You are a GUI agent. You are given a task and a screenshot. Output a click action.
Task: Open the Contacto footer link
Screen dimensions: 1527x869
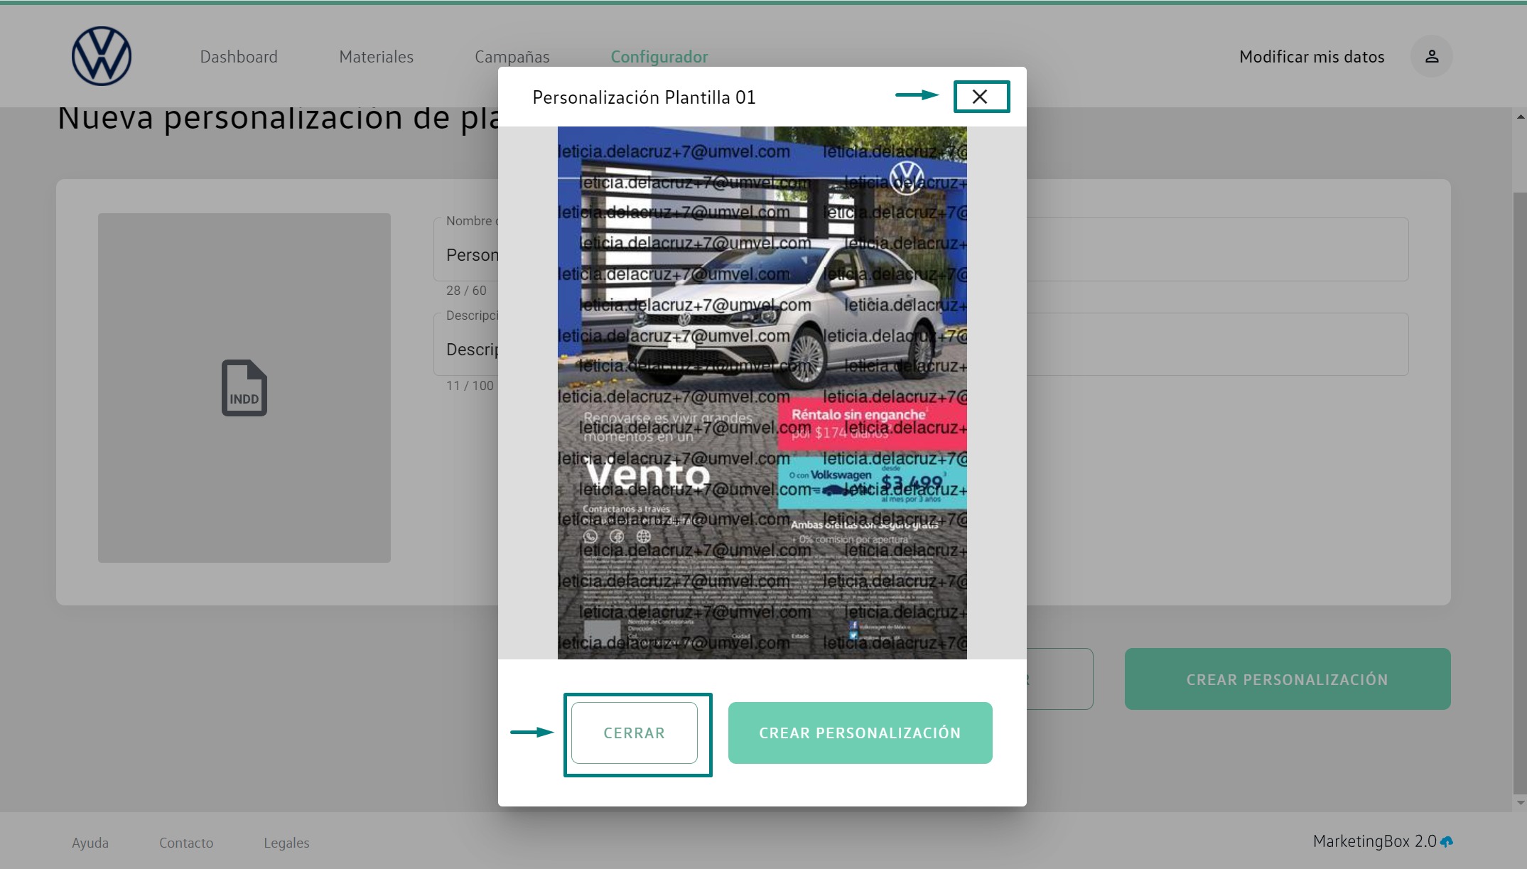(186, 843)
